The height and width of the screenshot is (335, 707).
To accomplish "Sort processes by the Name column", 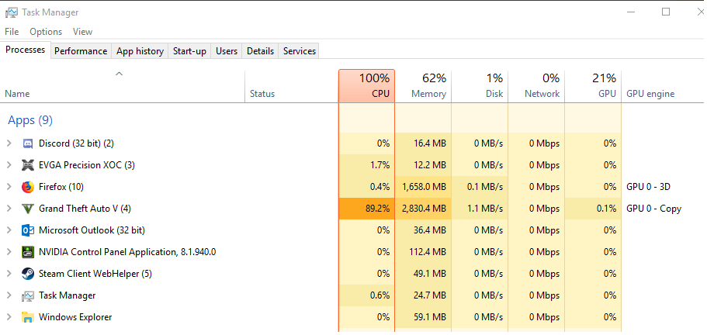I will click(x=123, y=86).
